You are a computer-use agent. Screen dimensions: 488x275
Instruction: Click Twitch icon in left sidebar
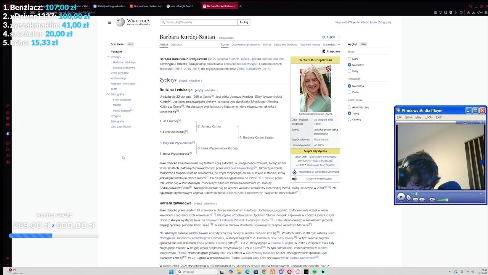click(8, 134)
